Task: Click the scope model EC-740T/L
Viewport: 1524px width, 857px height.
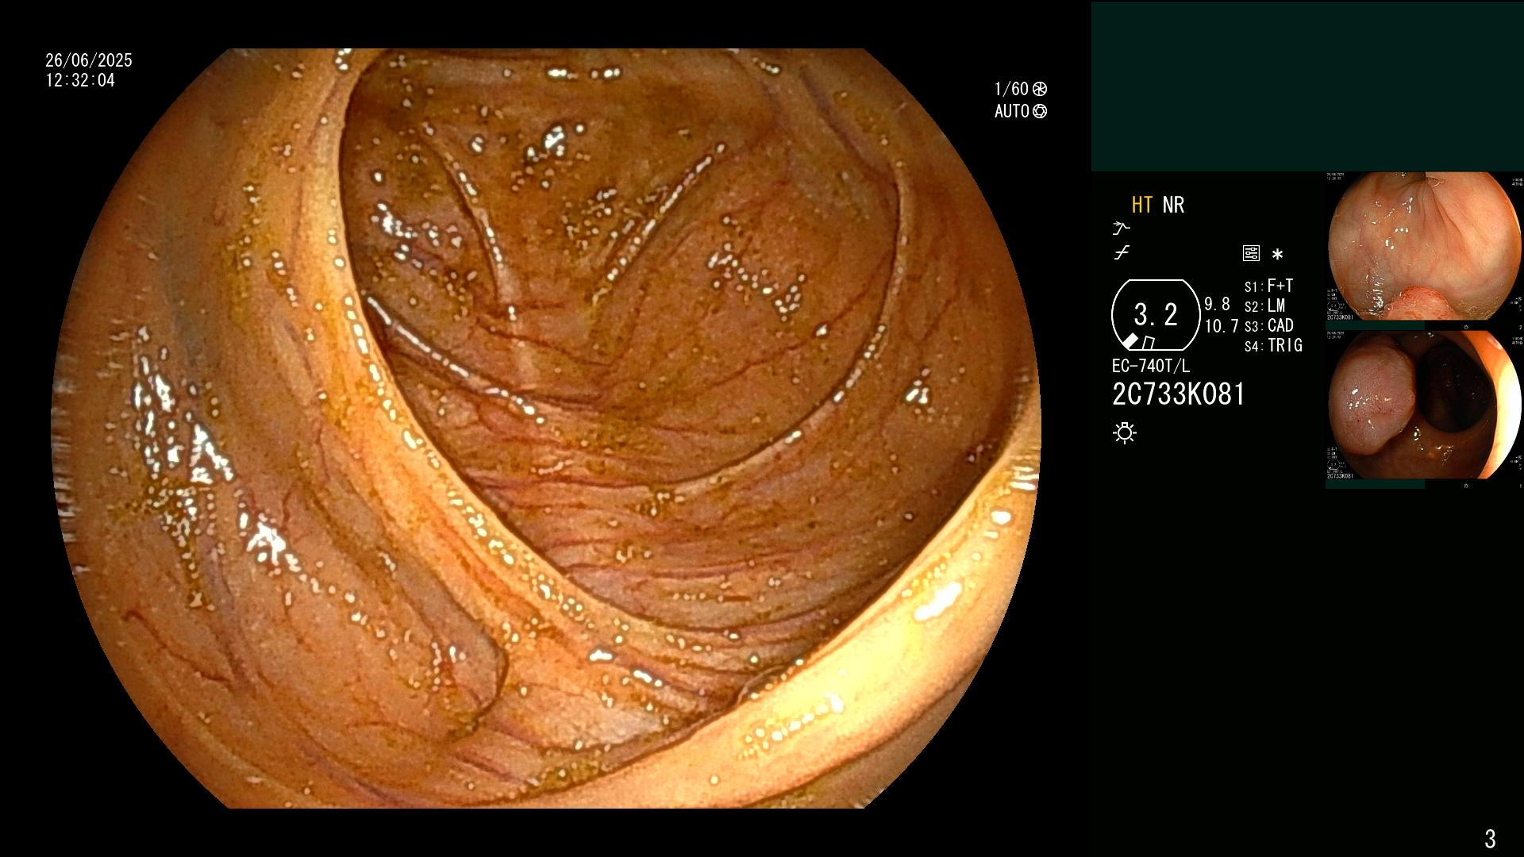Action: tap(1151, 366)
